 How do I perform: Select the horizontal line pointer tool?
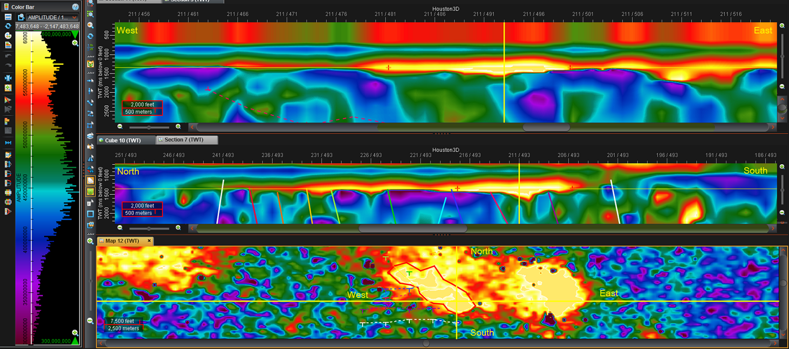pos(90,80)
